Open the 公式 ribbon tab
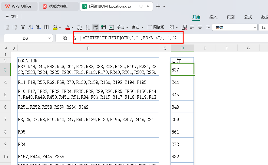The image size is (268, 165). click(248, 17)
